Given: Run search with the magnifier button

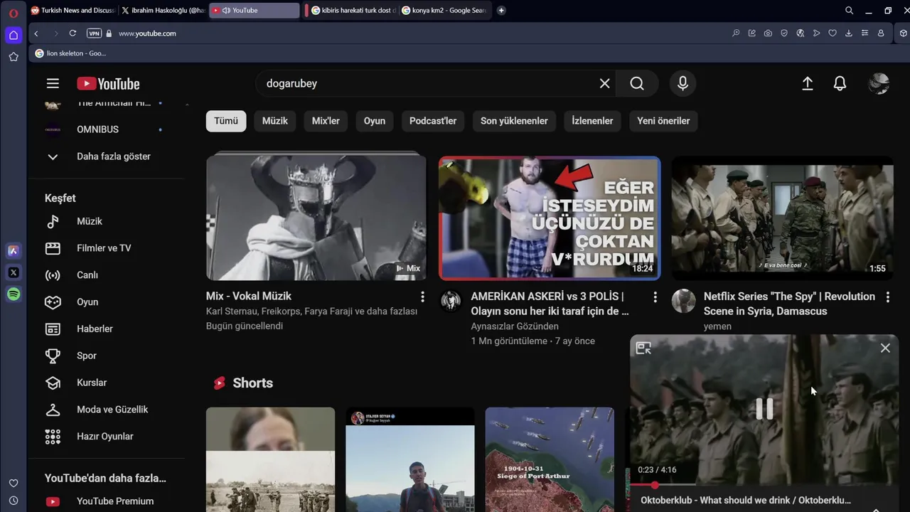Looking at the screenshot, I should tap(637, 83).
